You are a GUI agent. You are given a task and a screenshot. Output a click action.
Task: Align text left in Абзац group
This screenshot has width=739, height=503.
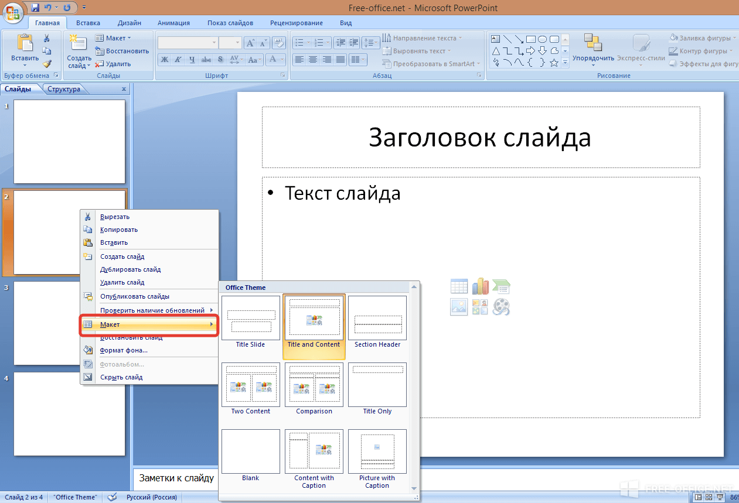299,60
